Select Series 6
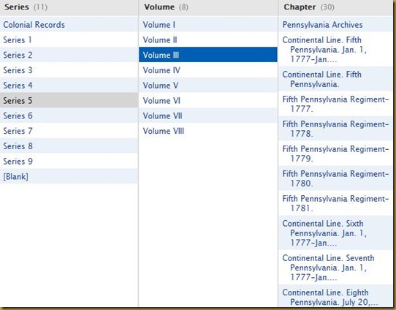Screen dimensions: 396x310 (69, 116)
